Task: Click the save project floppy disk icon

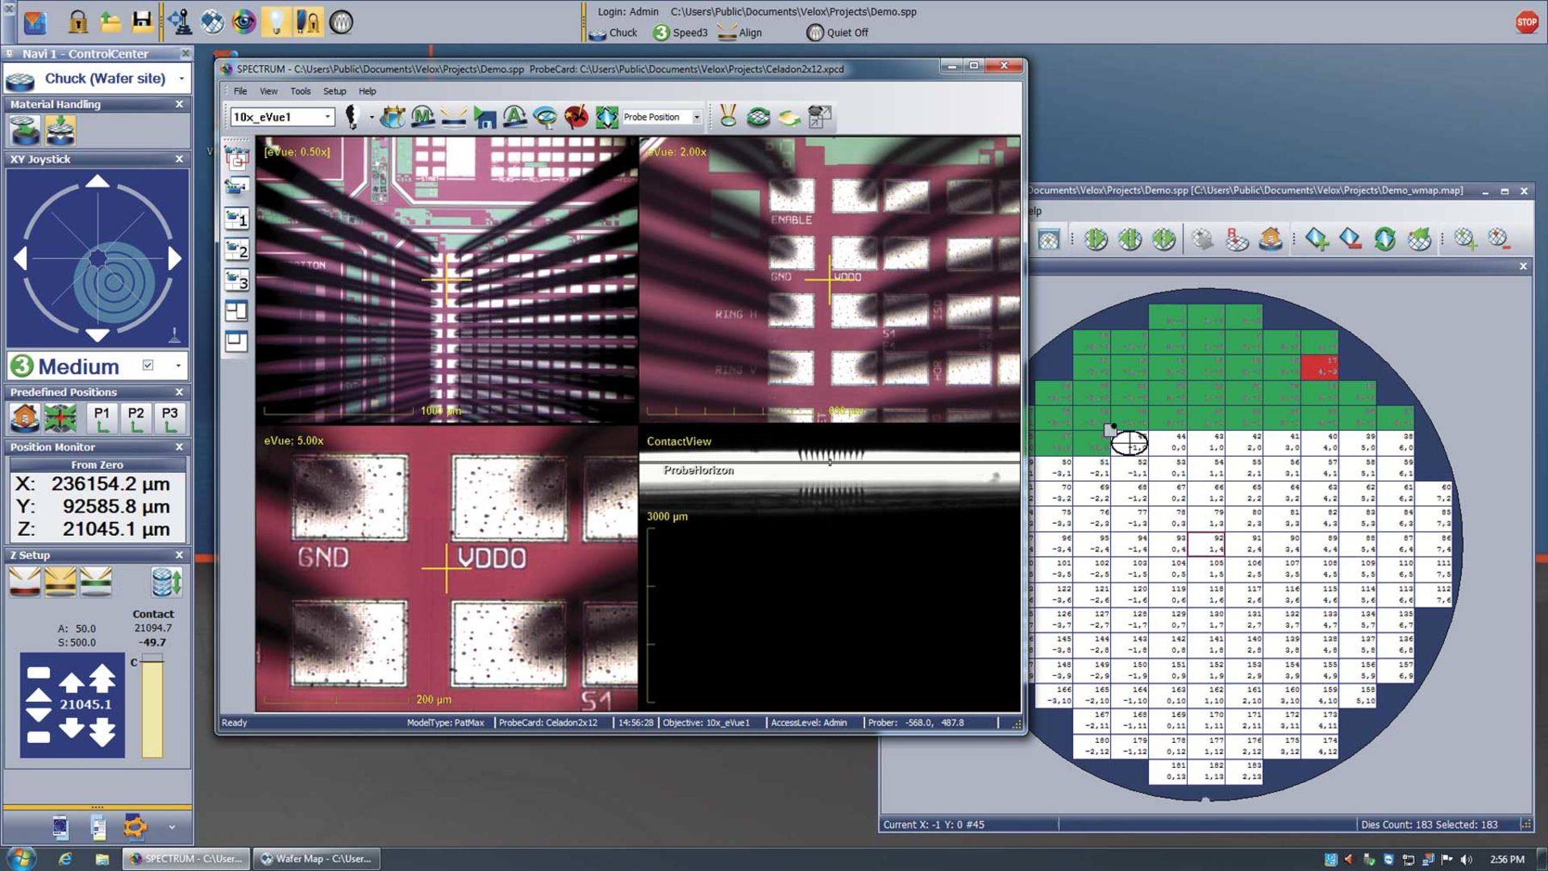Action: coord(142,23)
